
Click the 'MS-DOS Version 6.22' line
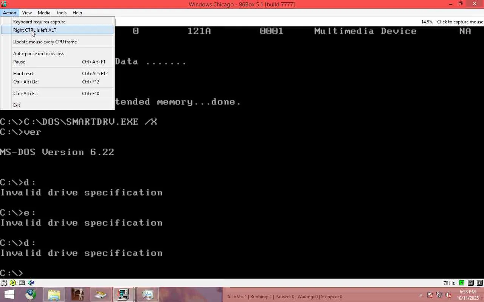[x=57, y=152]
